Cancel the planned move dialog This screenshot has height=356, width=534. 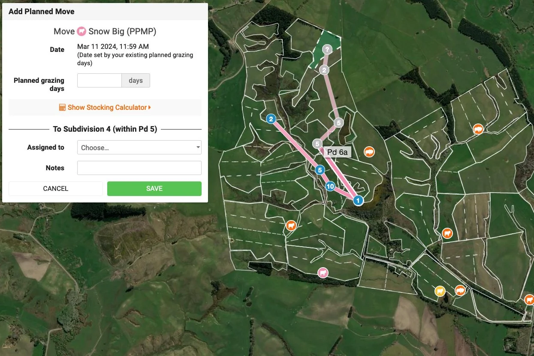click(56, 189)
